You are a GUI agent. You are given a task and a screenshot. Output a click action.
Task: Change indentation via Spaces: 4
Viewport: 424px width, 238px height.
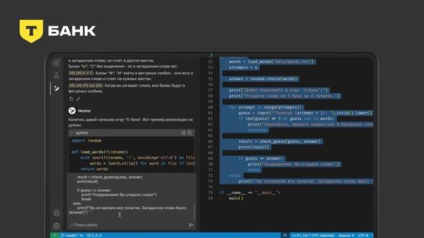pos(346,235)
